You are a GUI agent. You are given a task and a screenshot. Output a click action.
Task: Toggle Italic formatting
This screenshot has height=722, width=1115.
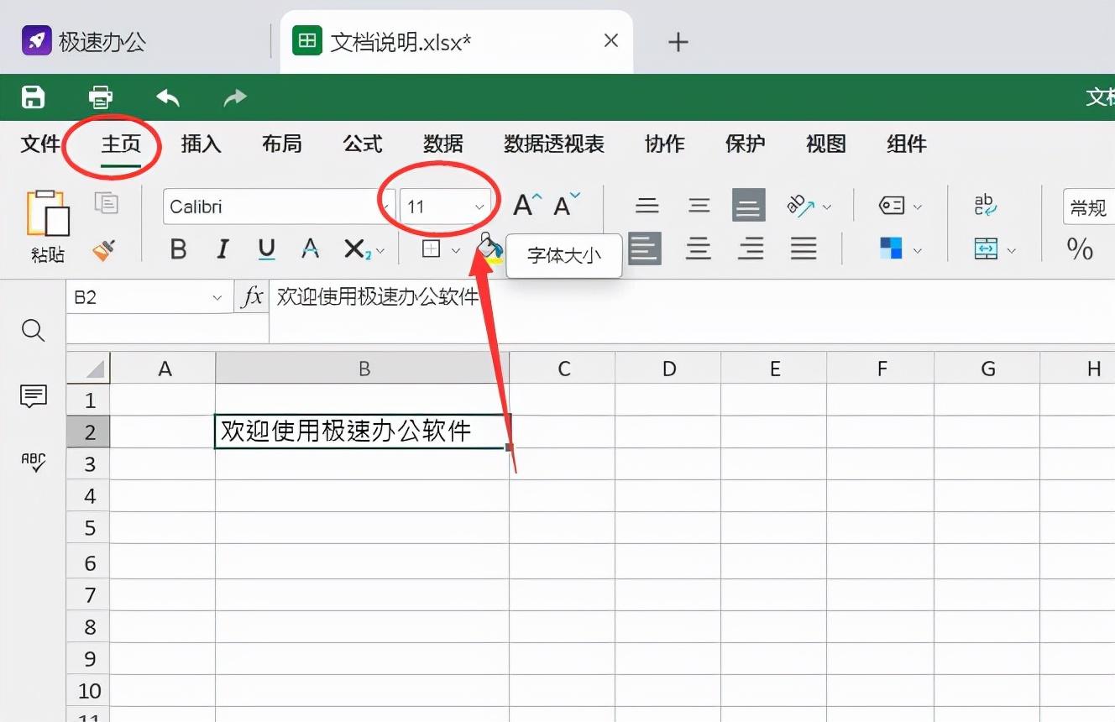[x=222, y=249]
